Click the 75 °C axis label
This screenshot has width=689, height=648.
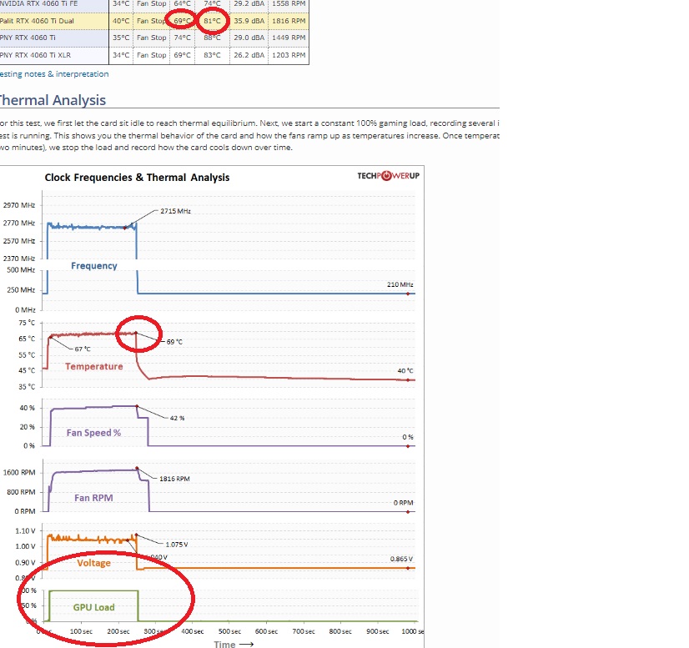point(27,323)
